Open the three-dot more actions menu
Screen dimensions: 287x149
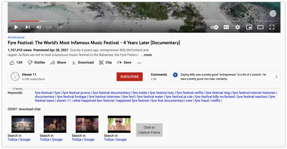[x=139, y=63]
